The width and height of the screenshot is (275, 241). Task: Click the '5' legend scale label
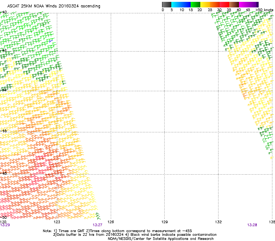[172, 10]
